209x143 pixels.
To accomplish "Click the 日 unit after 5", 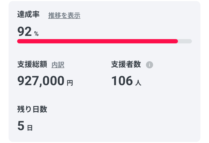I will pos(30,128).
